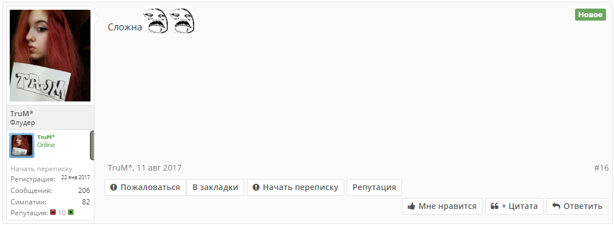Click the green Новое badge
Screen dimensions: 614x225
click(x=590, y=15)
